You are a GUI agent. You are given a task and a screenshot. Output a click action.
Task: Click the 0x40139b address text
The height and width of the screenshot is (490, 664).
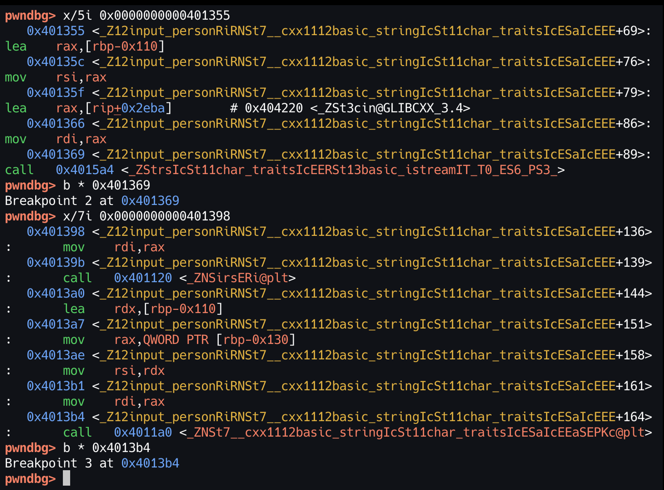(x=55, y=262)
